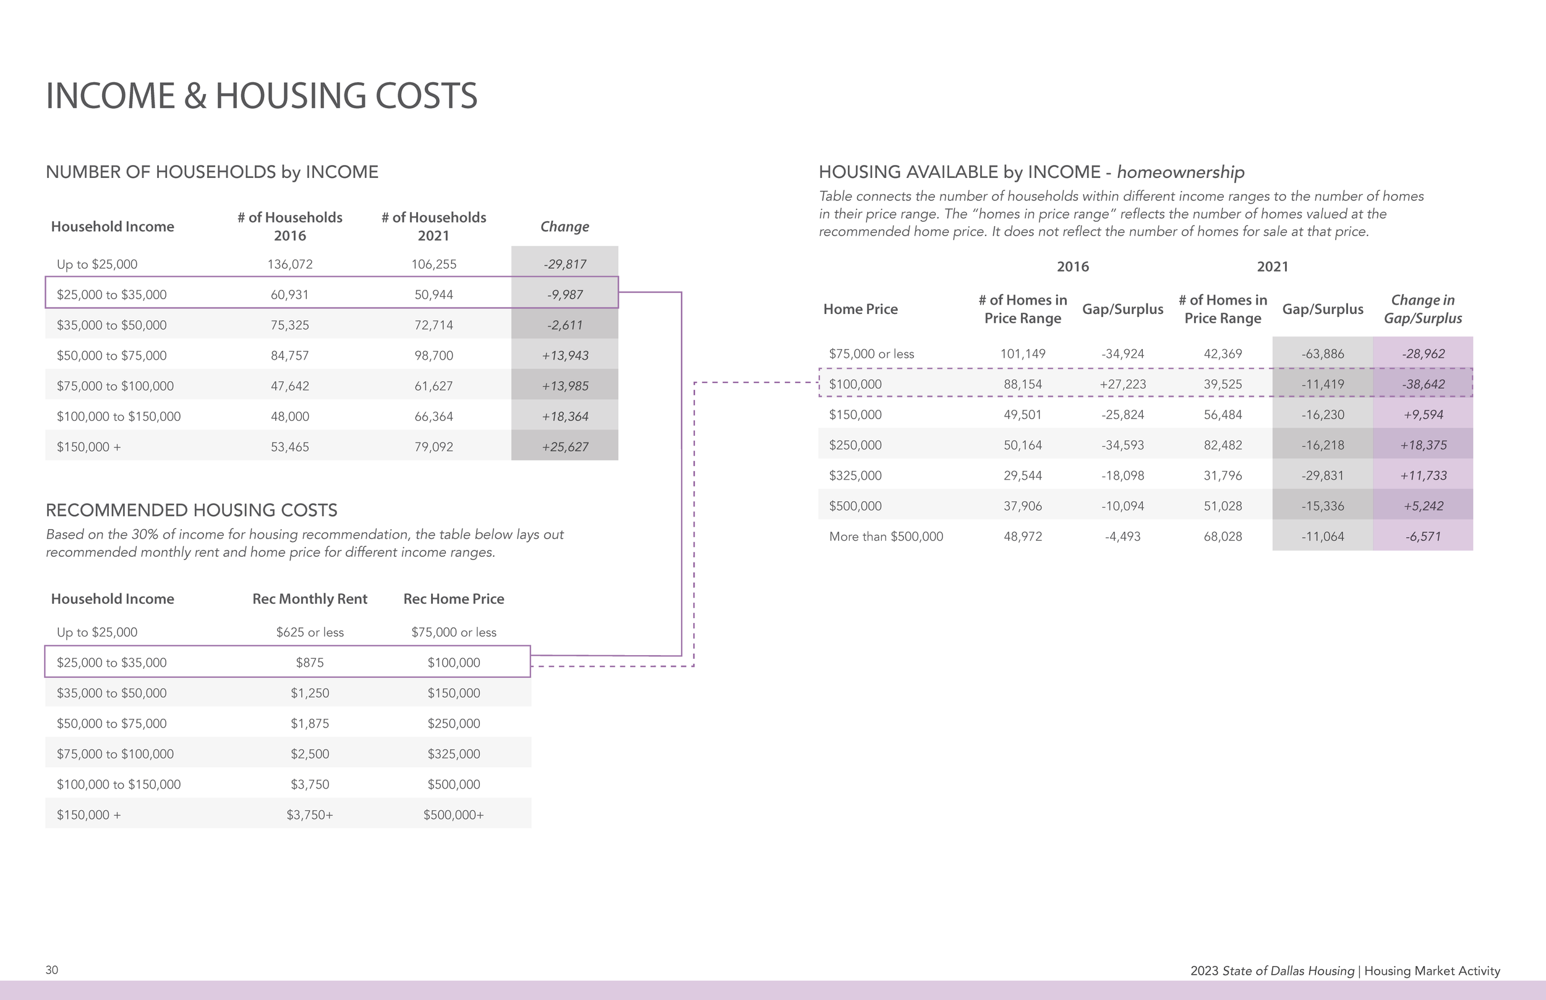This screenshot has width=1546, height=1000.
Task: Select the 'RECOMMENDED HOUSING COSTS' heading
Action: tap(192, 511)
